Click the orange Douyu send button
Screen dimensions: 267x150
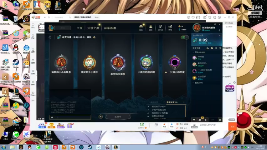[x=232, y=127]
